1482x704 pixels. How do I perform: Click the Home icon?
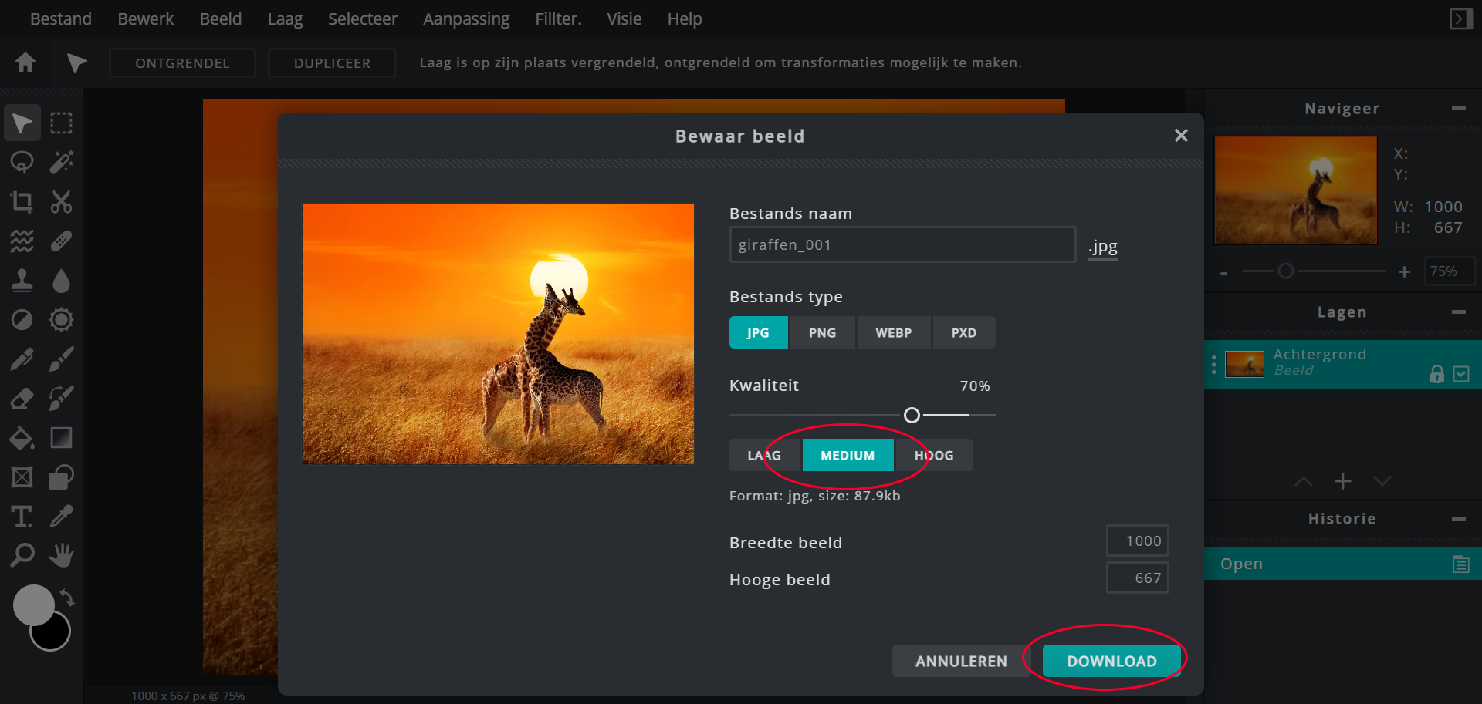25,62
